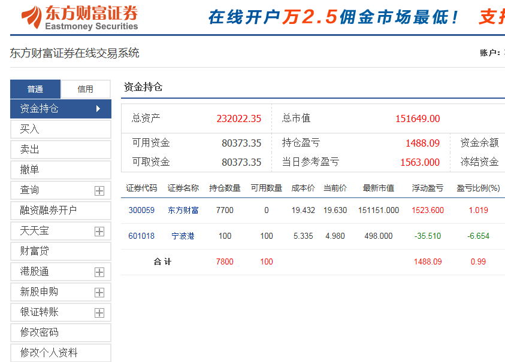Switch to the 普通 account tab
The height and width of the screenshot is (362, 505).
(35, 89)
